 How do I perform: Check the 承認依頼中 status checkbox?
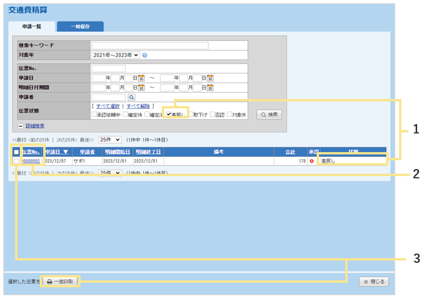tap(95, 115)
